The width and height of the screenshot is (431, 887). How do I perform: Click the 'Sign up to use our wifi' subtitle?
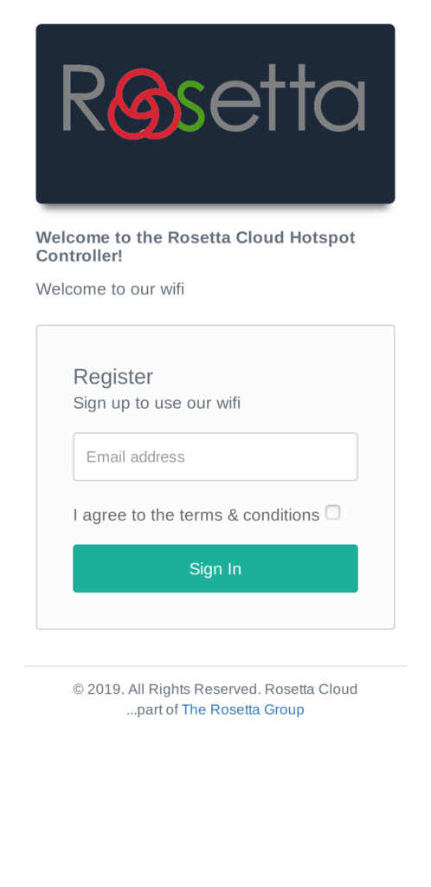[x=157, y=404]
